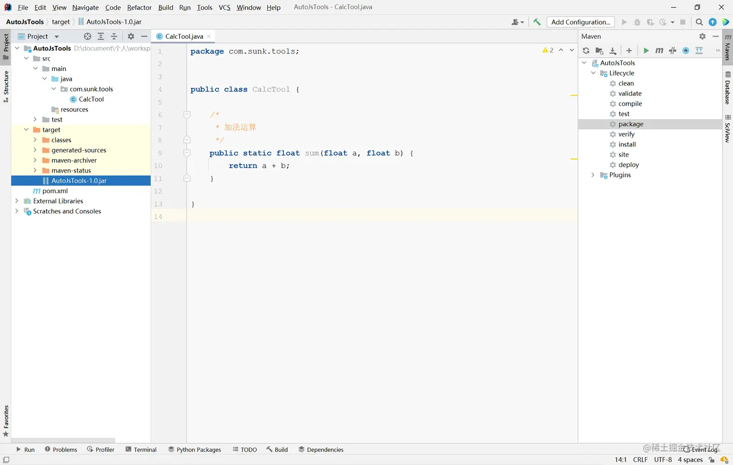The height and width of the screenshot is (465, 733).
Task: Click the Build Project hammer icon
Action: tap(537, 22)
